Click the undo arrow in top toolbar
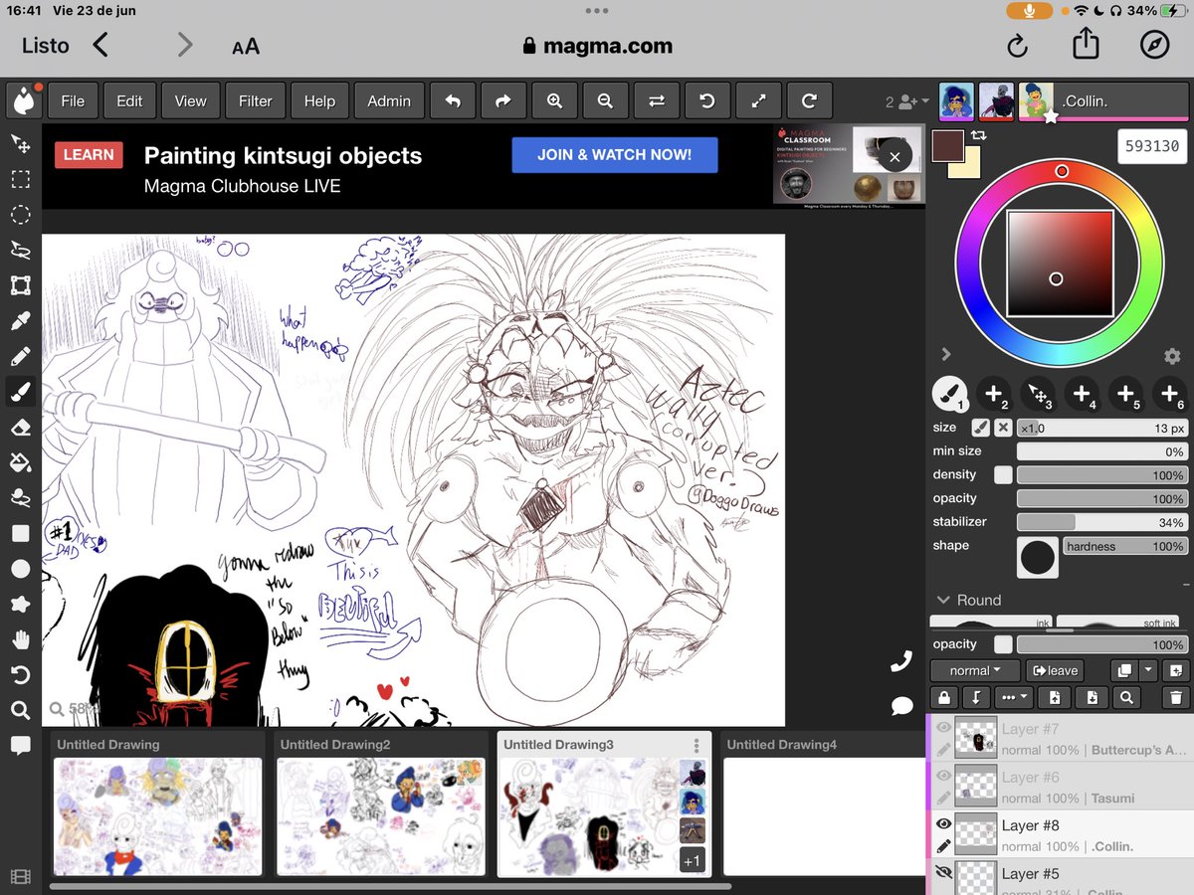 click(453, 100)
